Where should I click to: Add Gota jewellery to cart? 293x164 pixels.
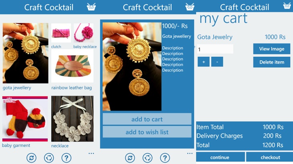pyautogui.click(x=147, y=119)
